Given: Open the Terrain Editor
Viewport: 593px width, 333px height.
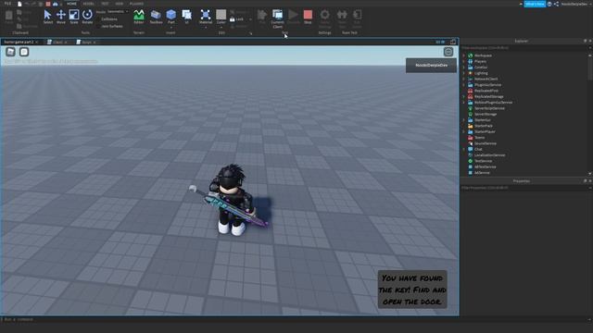Looking at the screenshot, I should point(139,17).
